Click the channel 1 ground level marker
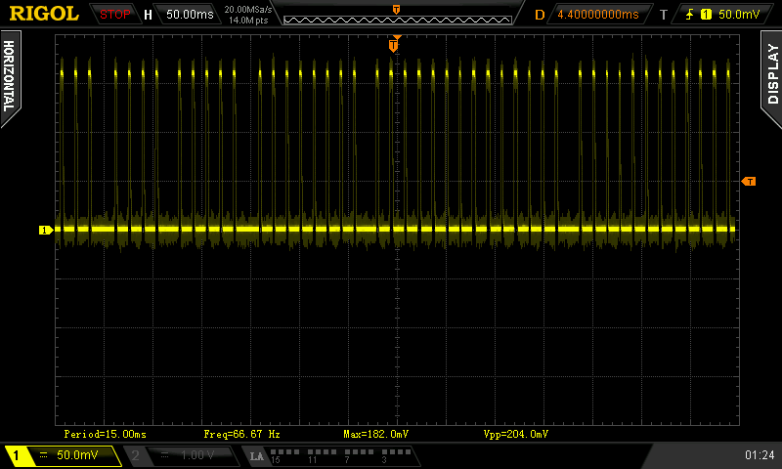Viewport: 782px width, 469px height. pyautogui.click(x=46, y=230)
